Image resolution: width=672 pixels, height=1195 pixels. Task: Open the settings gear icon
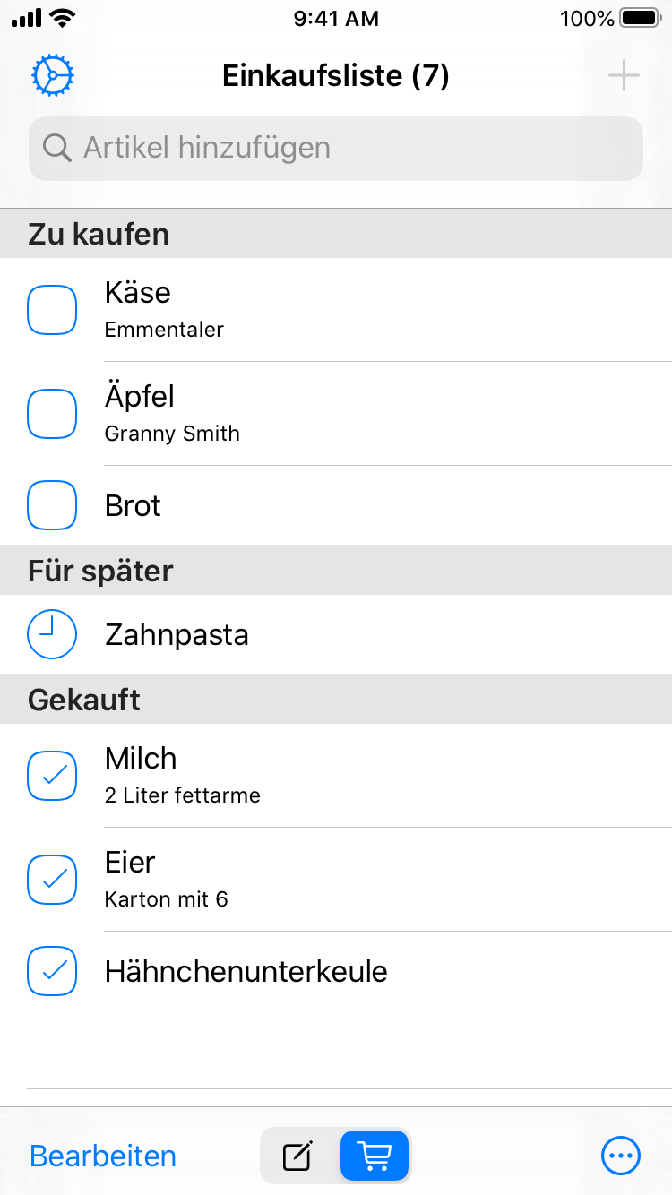[x=52, y=76]
